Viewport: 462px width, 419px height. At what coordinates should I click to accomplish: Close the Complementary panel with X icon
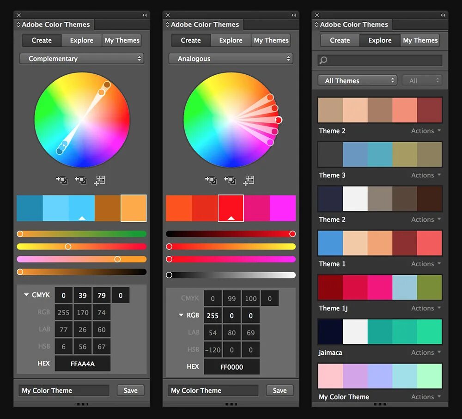point(18,15)
